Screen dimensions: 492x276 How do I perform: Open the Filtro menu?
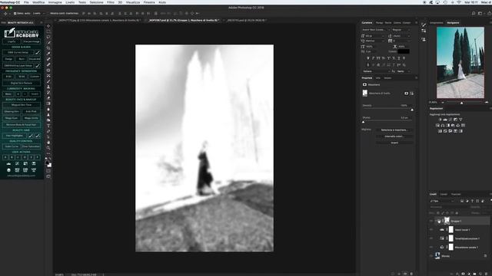coord(111,2)
